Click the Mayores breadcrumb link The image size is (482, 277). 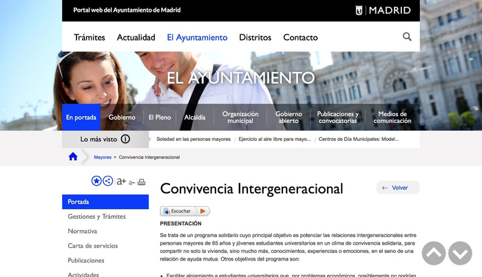pyautogui.click(x=103, y=157)
